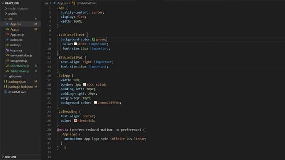Click the JS icon beside index.js
The width and height of the screenshot is (285, 160).
pos(8,45)
